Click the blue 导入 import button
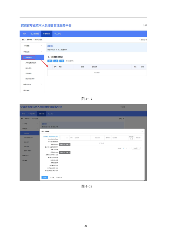The image size is (173, 245). 50,61
